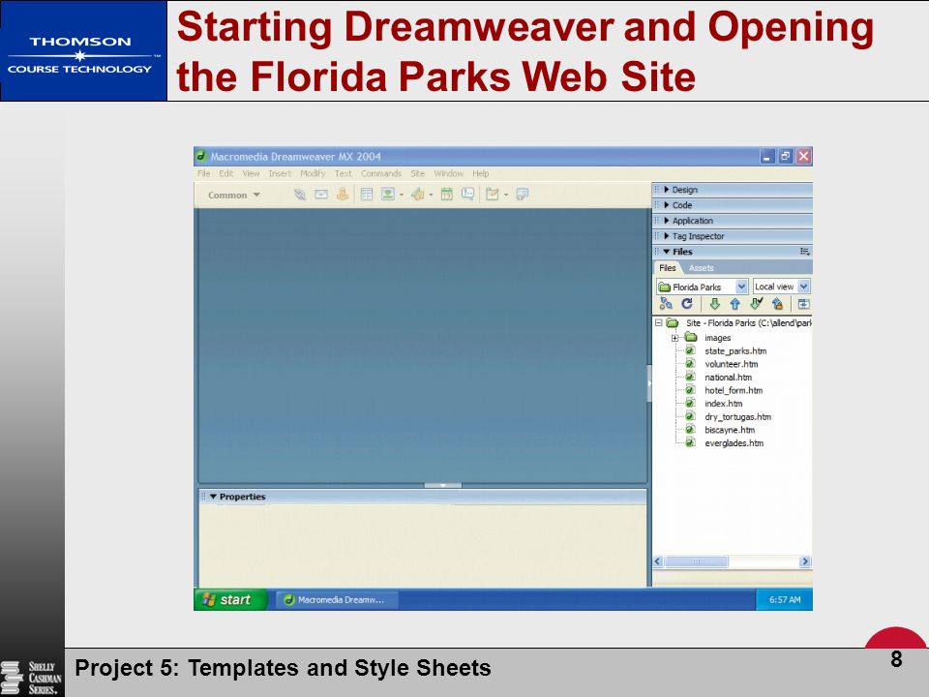Screen dimensions: 929x697
Task: Click the Tag Chooser icon
Action: pyautogui.click(x=522, y=195)
